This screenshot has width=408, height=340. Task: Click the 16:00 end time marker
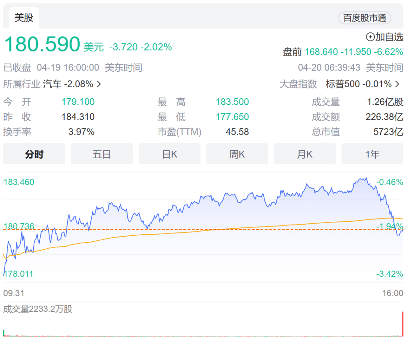393,293
